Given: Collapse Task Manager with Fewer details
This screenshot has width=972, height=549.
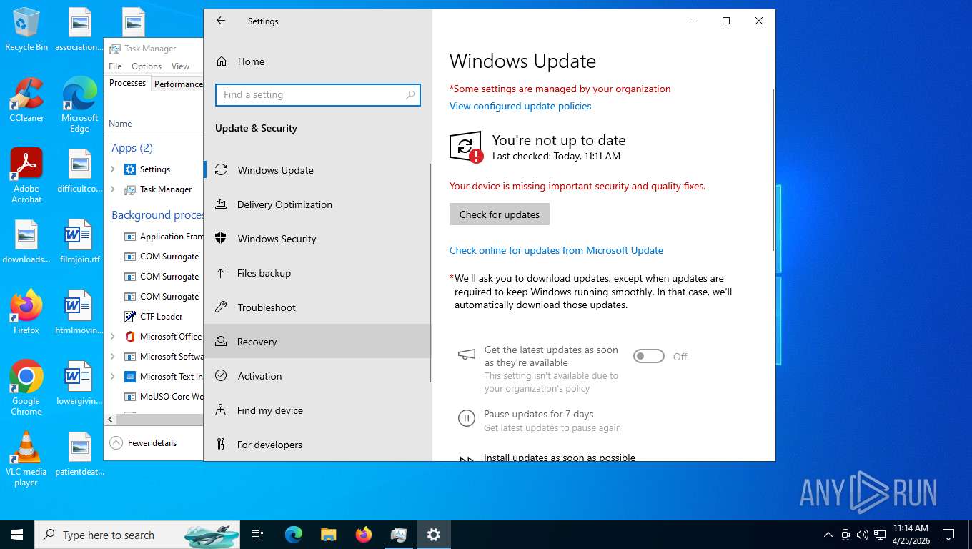Looking at the screenshot, I should [143, 443].
